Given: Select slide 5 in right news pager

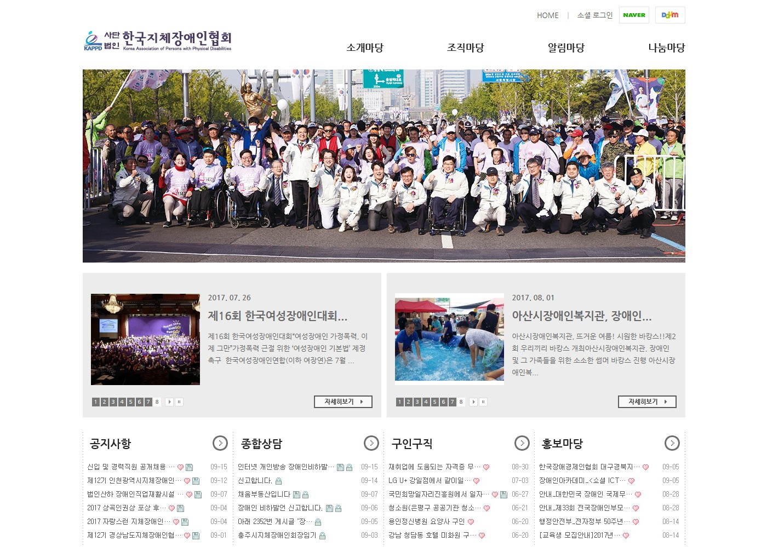Looking at the screenshot, I should click(x=435, y=402).
